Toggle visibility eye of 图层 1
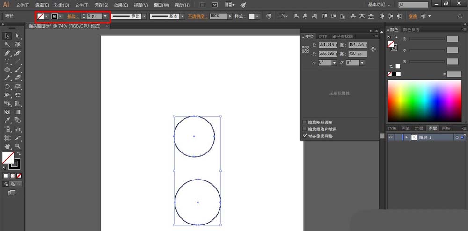 [390, 137]
